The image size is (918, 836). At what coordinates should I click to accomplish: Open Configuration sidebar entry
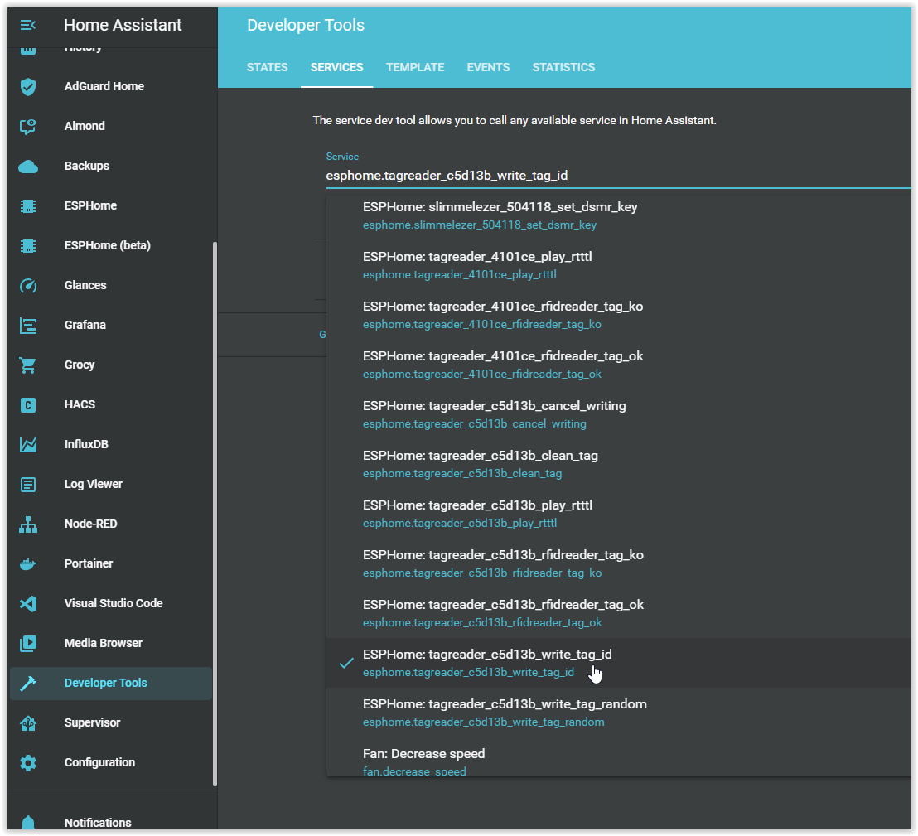coord(111,763)
